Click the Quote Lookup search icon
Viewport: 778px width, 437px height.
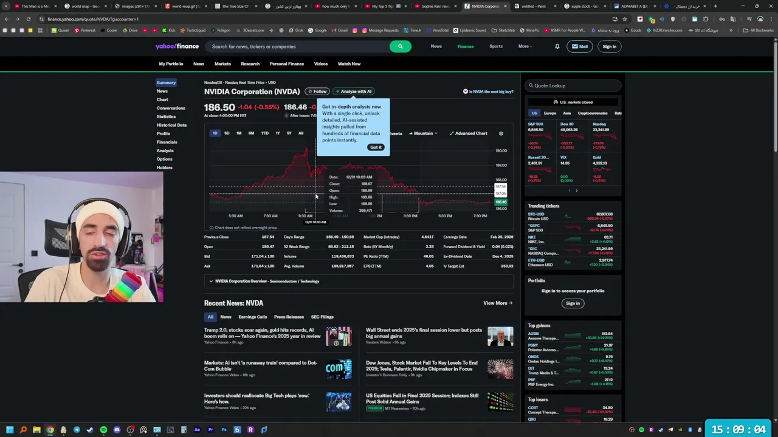click(531, 86)
